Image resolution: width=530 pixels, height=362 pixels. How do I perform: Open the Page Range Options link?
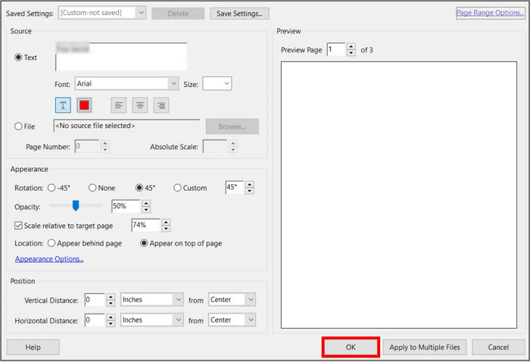pyautogui.click(x=490, y=13)
